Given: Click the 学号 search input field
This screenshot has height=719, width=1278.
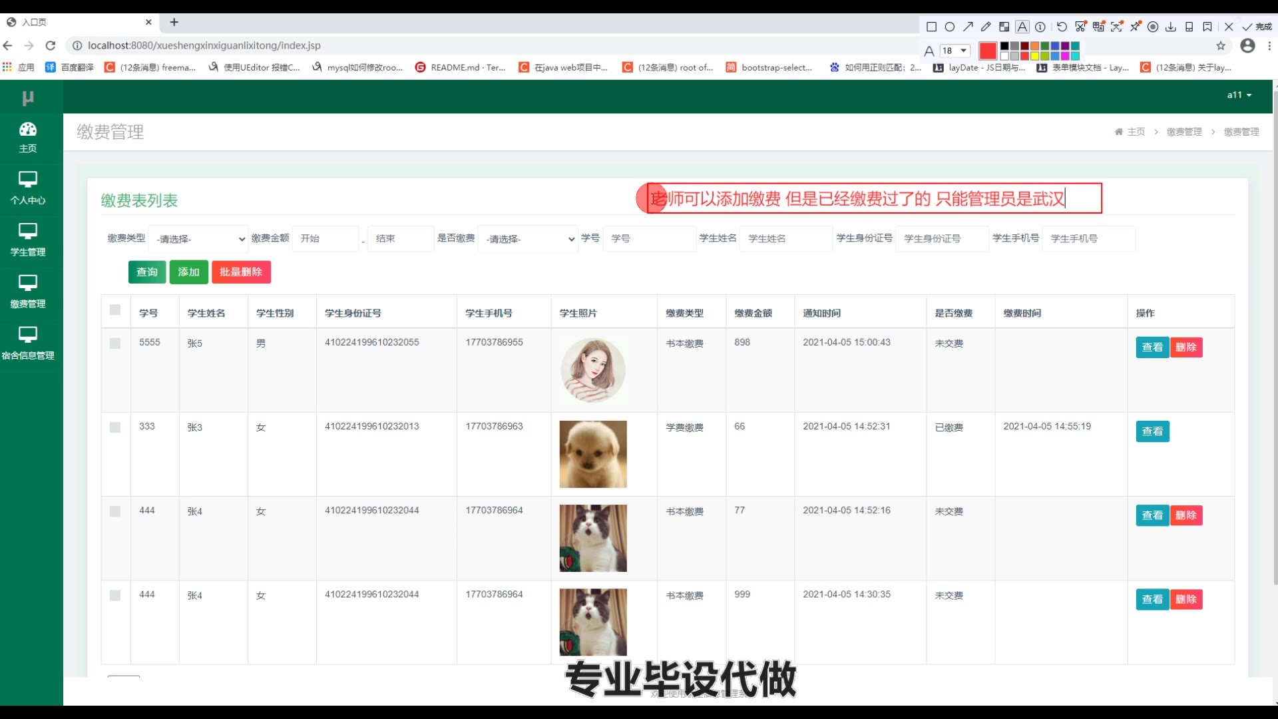Looking at the screenshot, I should tap(648, 238).
